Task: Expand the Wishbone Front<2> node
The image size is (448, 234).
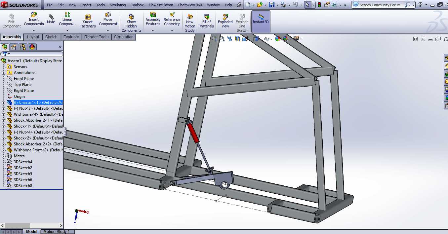Action: (x=4, y=150)
